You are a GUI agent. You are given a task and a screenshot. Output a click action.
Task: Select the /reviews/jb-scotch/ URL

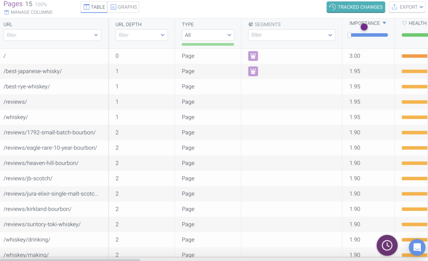tap(28, 178)
